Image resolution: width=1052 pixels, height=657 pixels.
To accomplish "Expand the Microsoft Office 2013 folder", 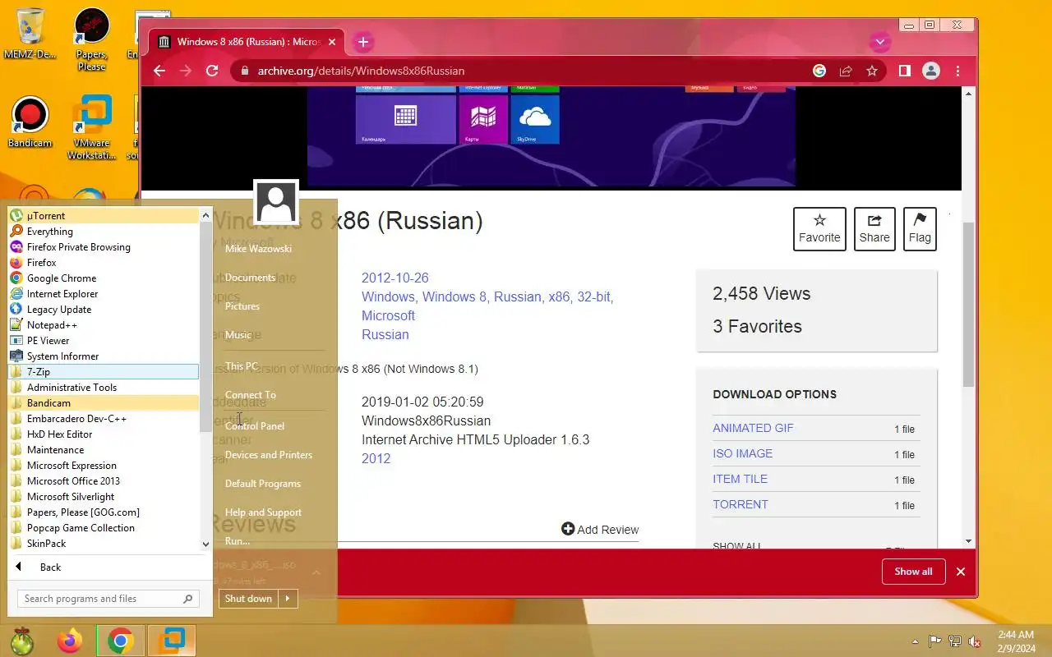I will point(104,481).
